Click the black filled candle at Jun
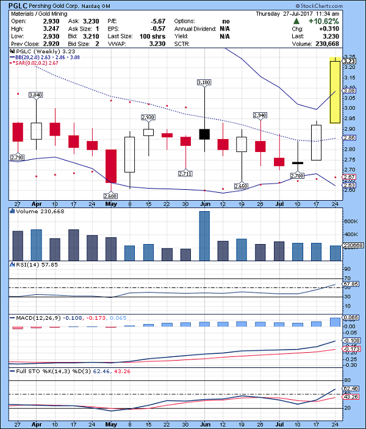Screen dimensions: 366x429 pyautogui.click(x=204, y=134)
